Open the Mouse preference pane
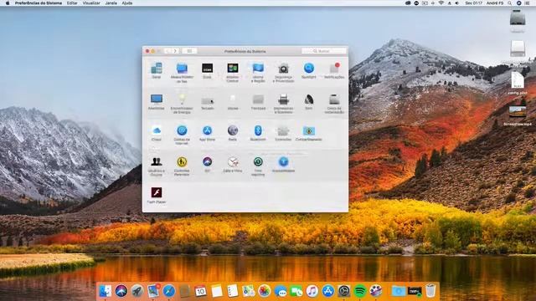Viewport: 536px width, 301px height. [x=233, y=102]
